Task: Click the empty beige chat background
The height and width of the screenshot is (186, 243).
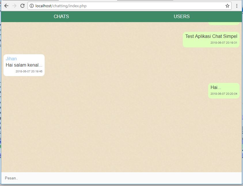Action: point(121,129)
